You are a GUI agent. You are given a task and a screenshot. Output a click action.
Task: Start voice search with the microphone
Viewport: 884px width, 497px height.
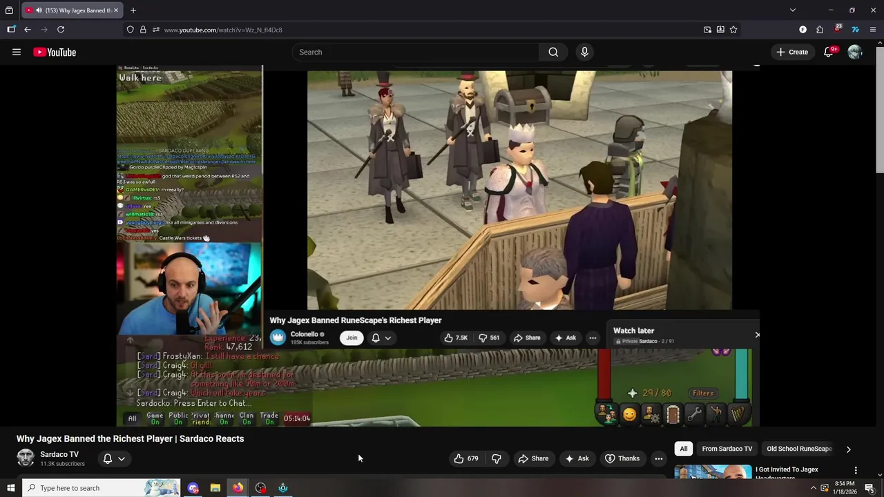pyautogui.click(x=584, y=52)
